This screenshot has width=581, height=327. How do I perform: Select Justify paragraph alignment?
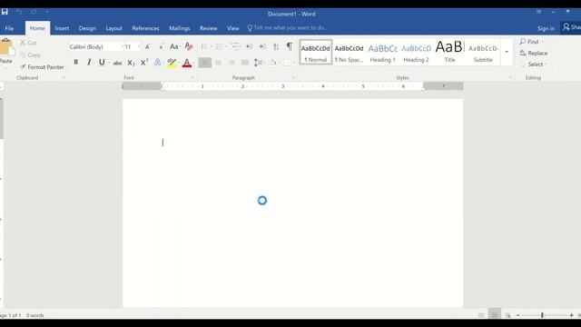coord(244,63)
